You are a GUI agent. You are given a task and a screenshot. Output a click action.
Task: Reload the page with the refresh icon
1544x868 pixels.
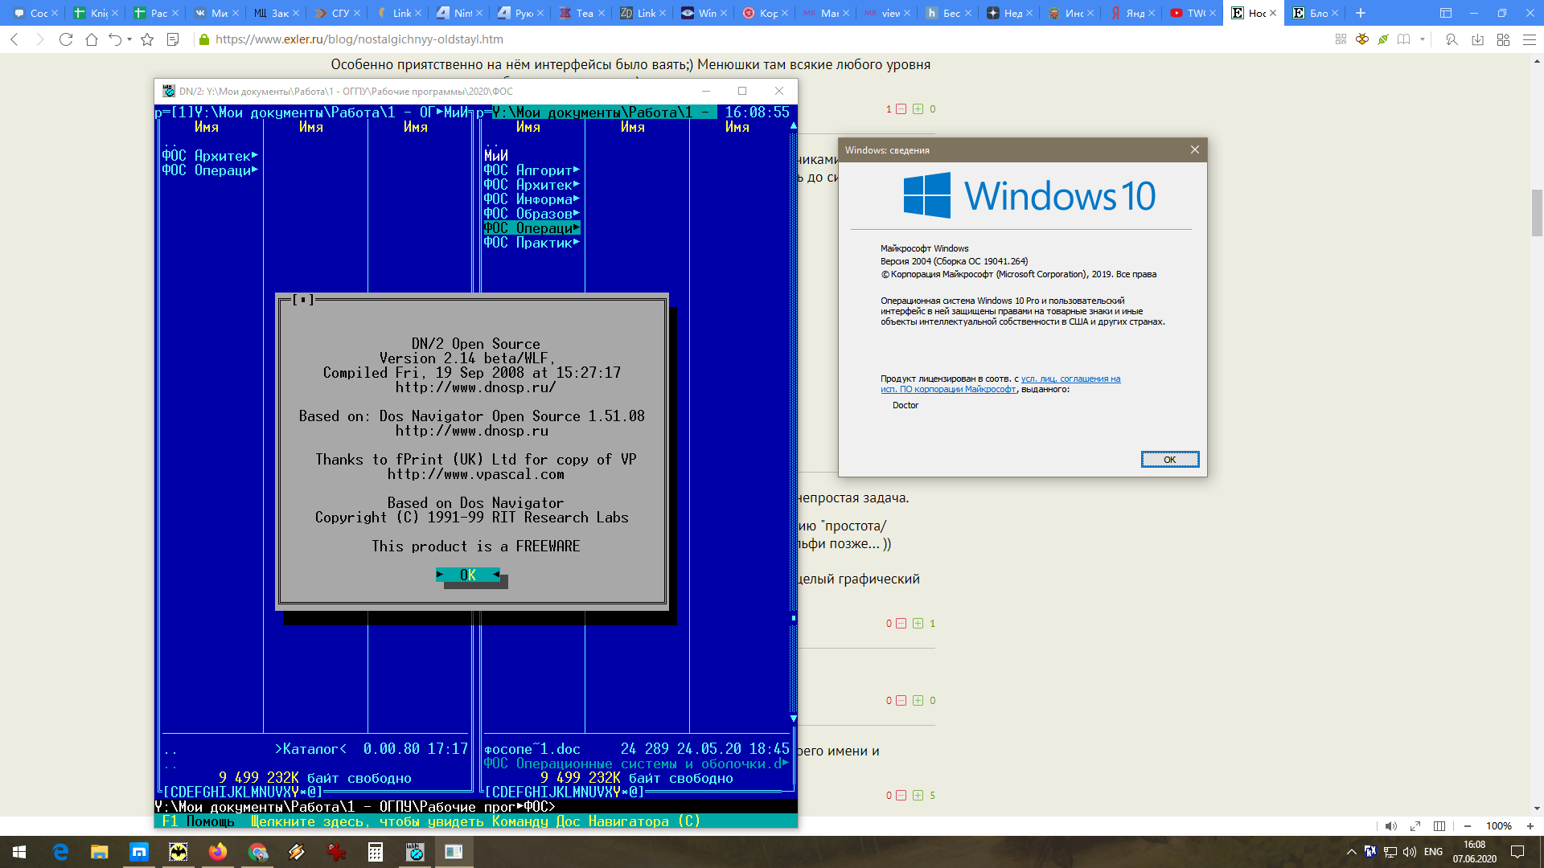pyautogui.click(x=66, y=39)
